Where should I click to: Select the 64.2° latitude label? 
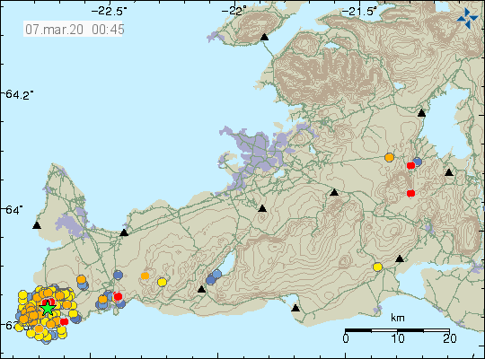point(19,94)
